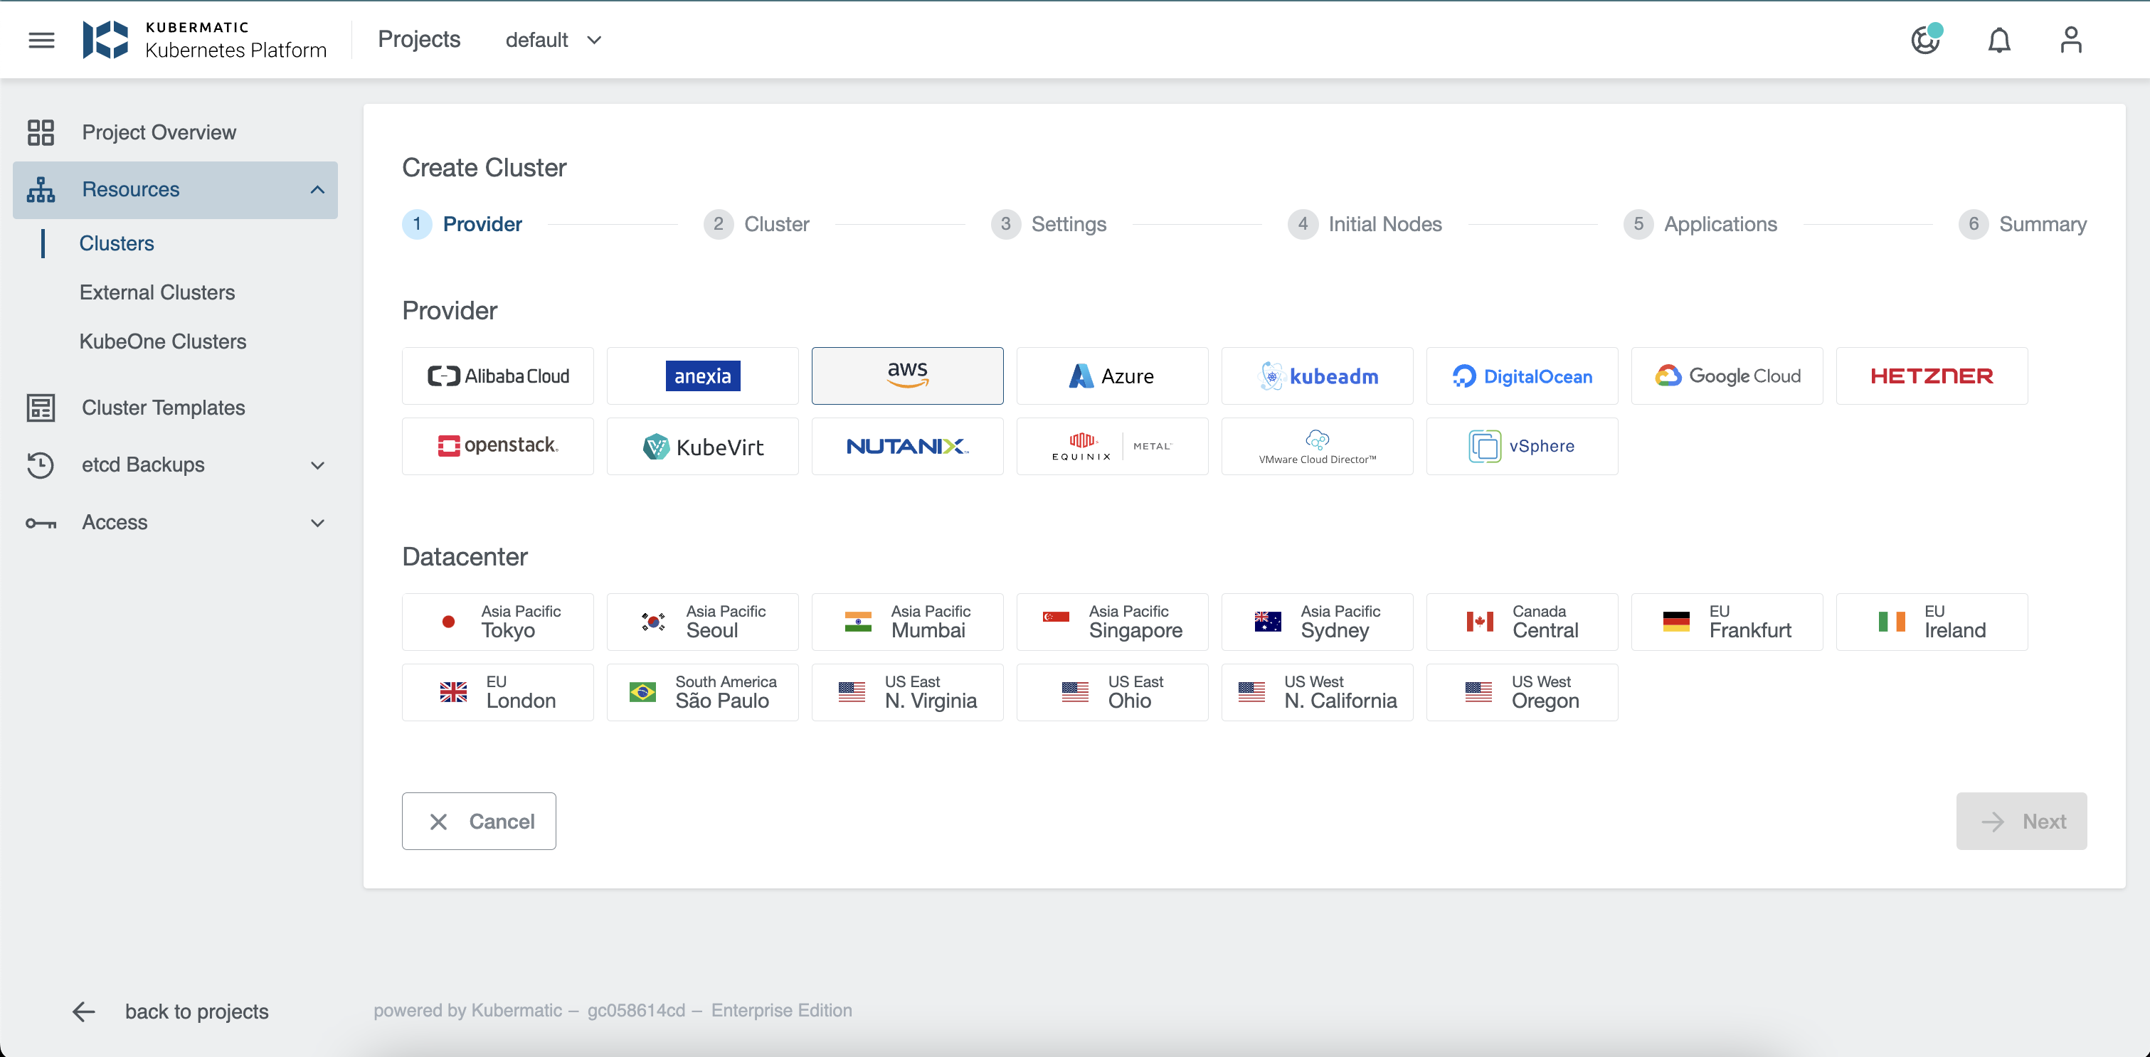Select the EU Frankfurt datacenter
This screenshot has height=1057, width=2150.
point(1727,622)
